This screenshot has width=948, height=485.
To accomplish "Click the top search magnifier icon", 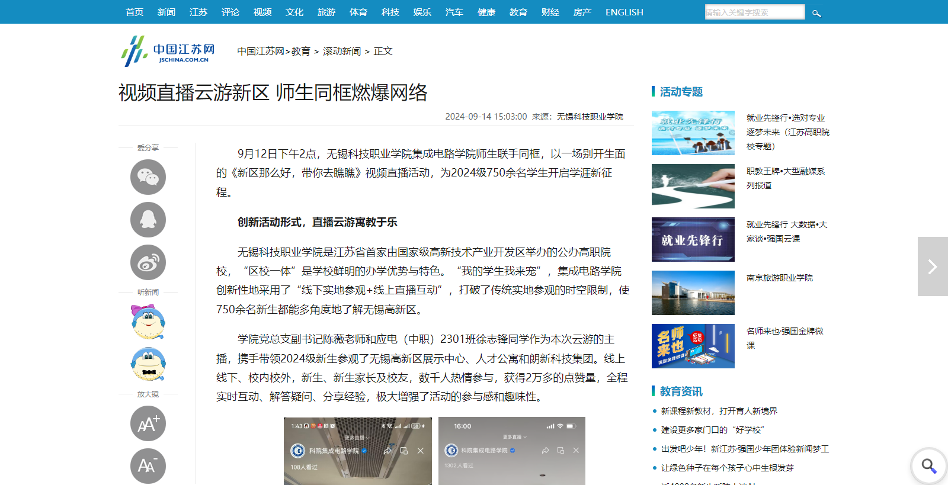I will click(x=816, y=12).
